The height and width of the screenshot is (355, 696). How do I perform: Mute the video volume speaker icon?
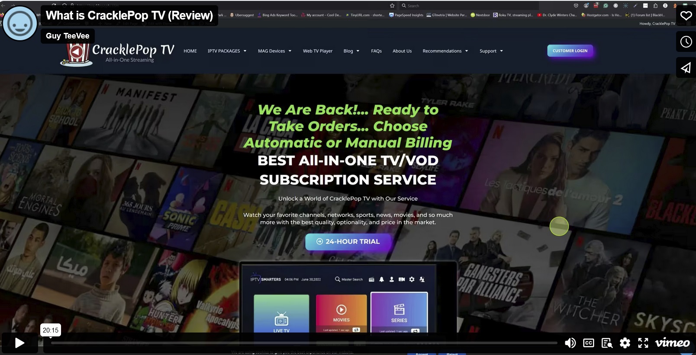[x=570, y=343]
